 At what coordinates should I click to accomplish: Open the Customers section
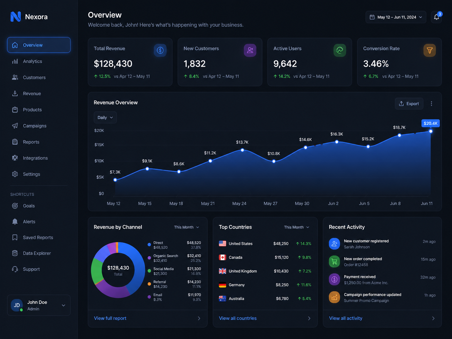click(39, 77)
